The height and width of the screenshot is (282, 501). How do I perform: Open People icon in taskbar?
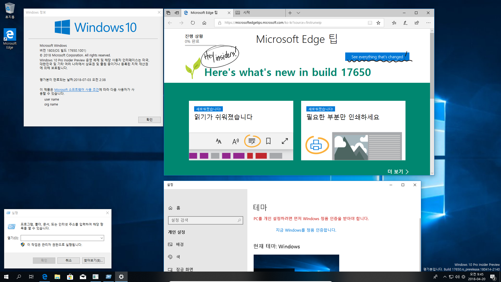click(435, 277)
